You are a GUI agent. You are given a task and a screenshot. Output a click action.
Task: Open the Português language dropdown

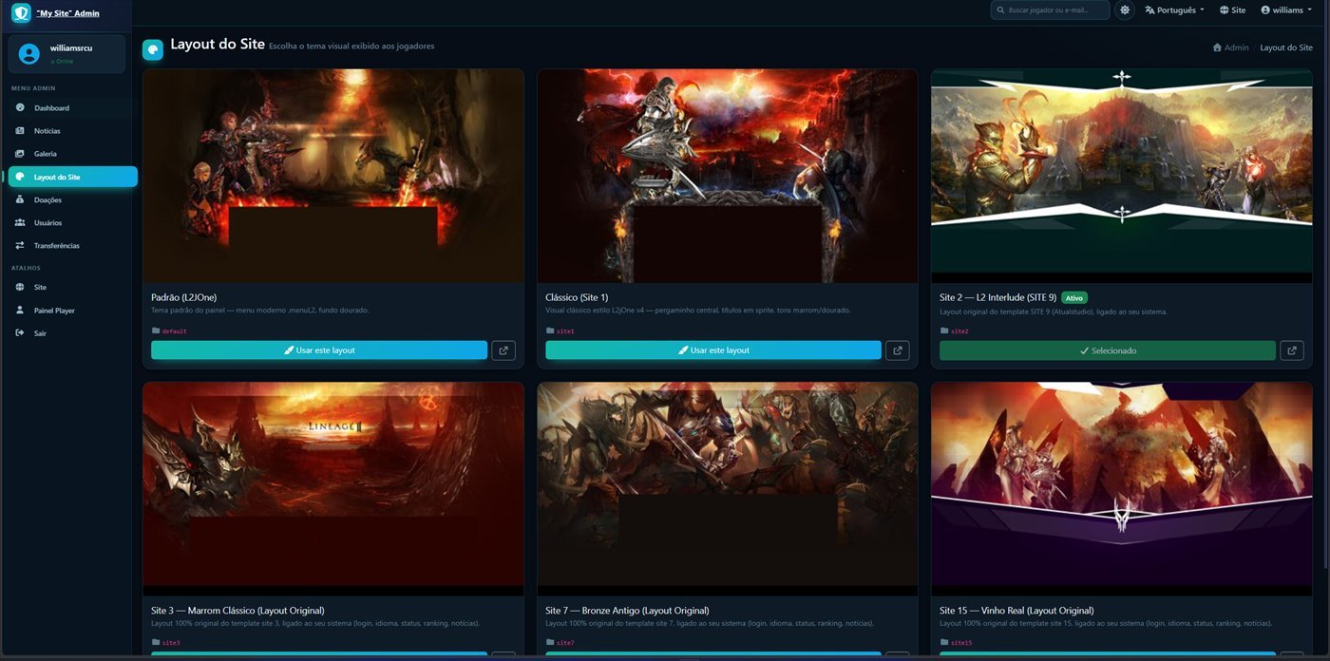pyautogui.click(x=1174, y=9)
